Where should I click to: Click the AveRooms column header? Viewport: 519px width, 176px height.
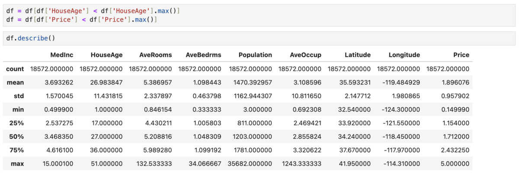point(155,55)
